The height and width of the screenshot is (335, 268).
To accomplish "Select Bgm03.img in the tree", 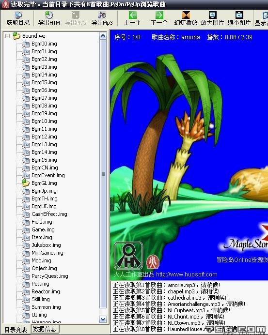I will point(44,67).
